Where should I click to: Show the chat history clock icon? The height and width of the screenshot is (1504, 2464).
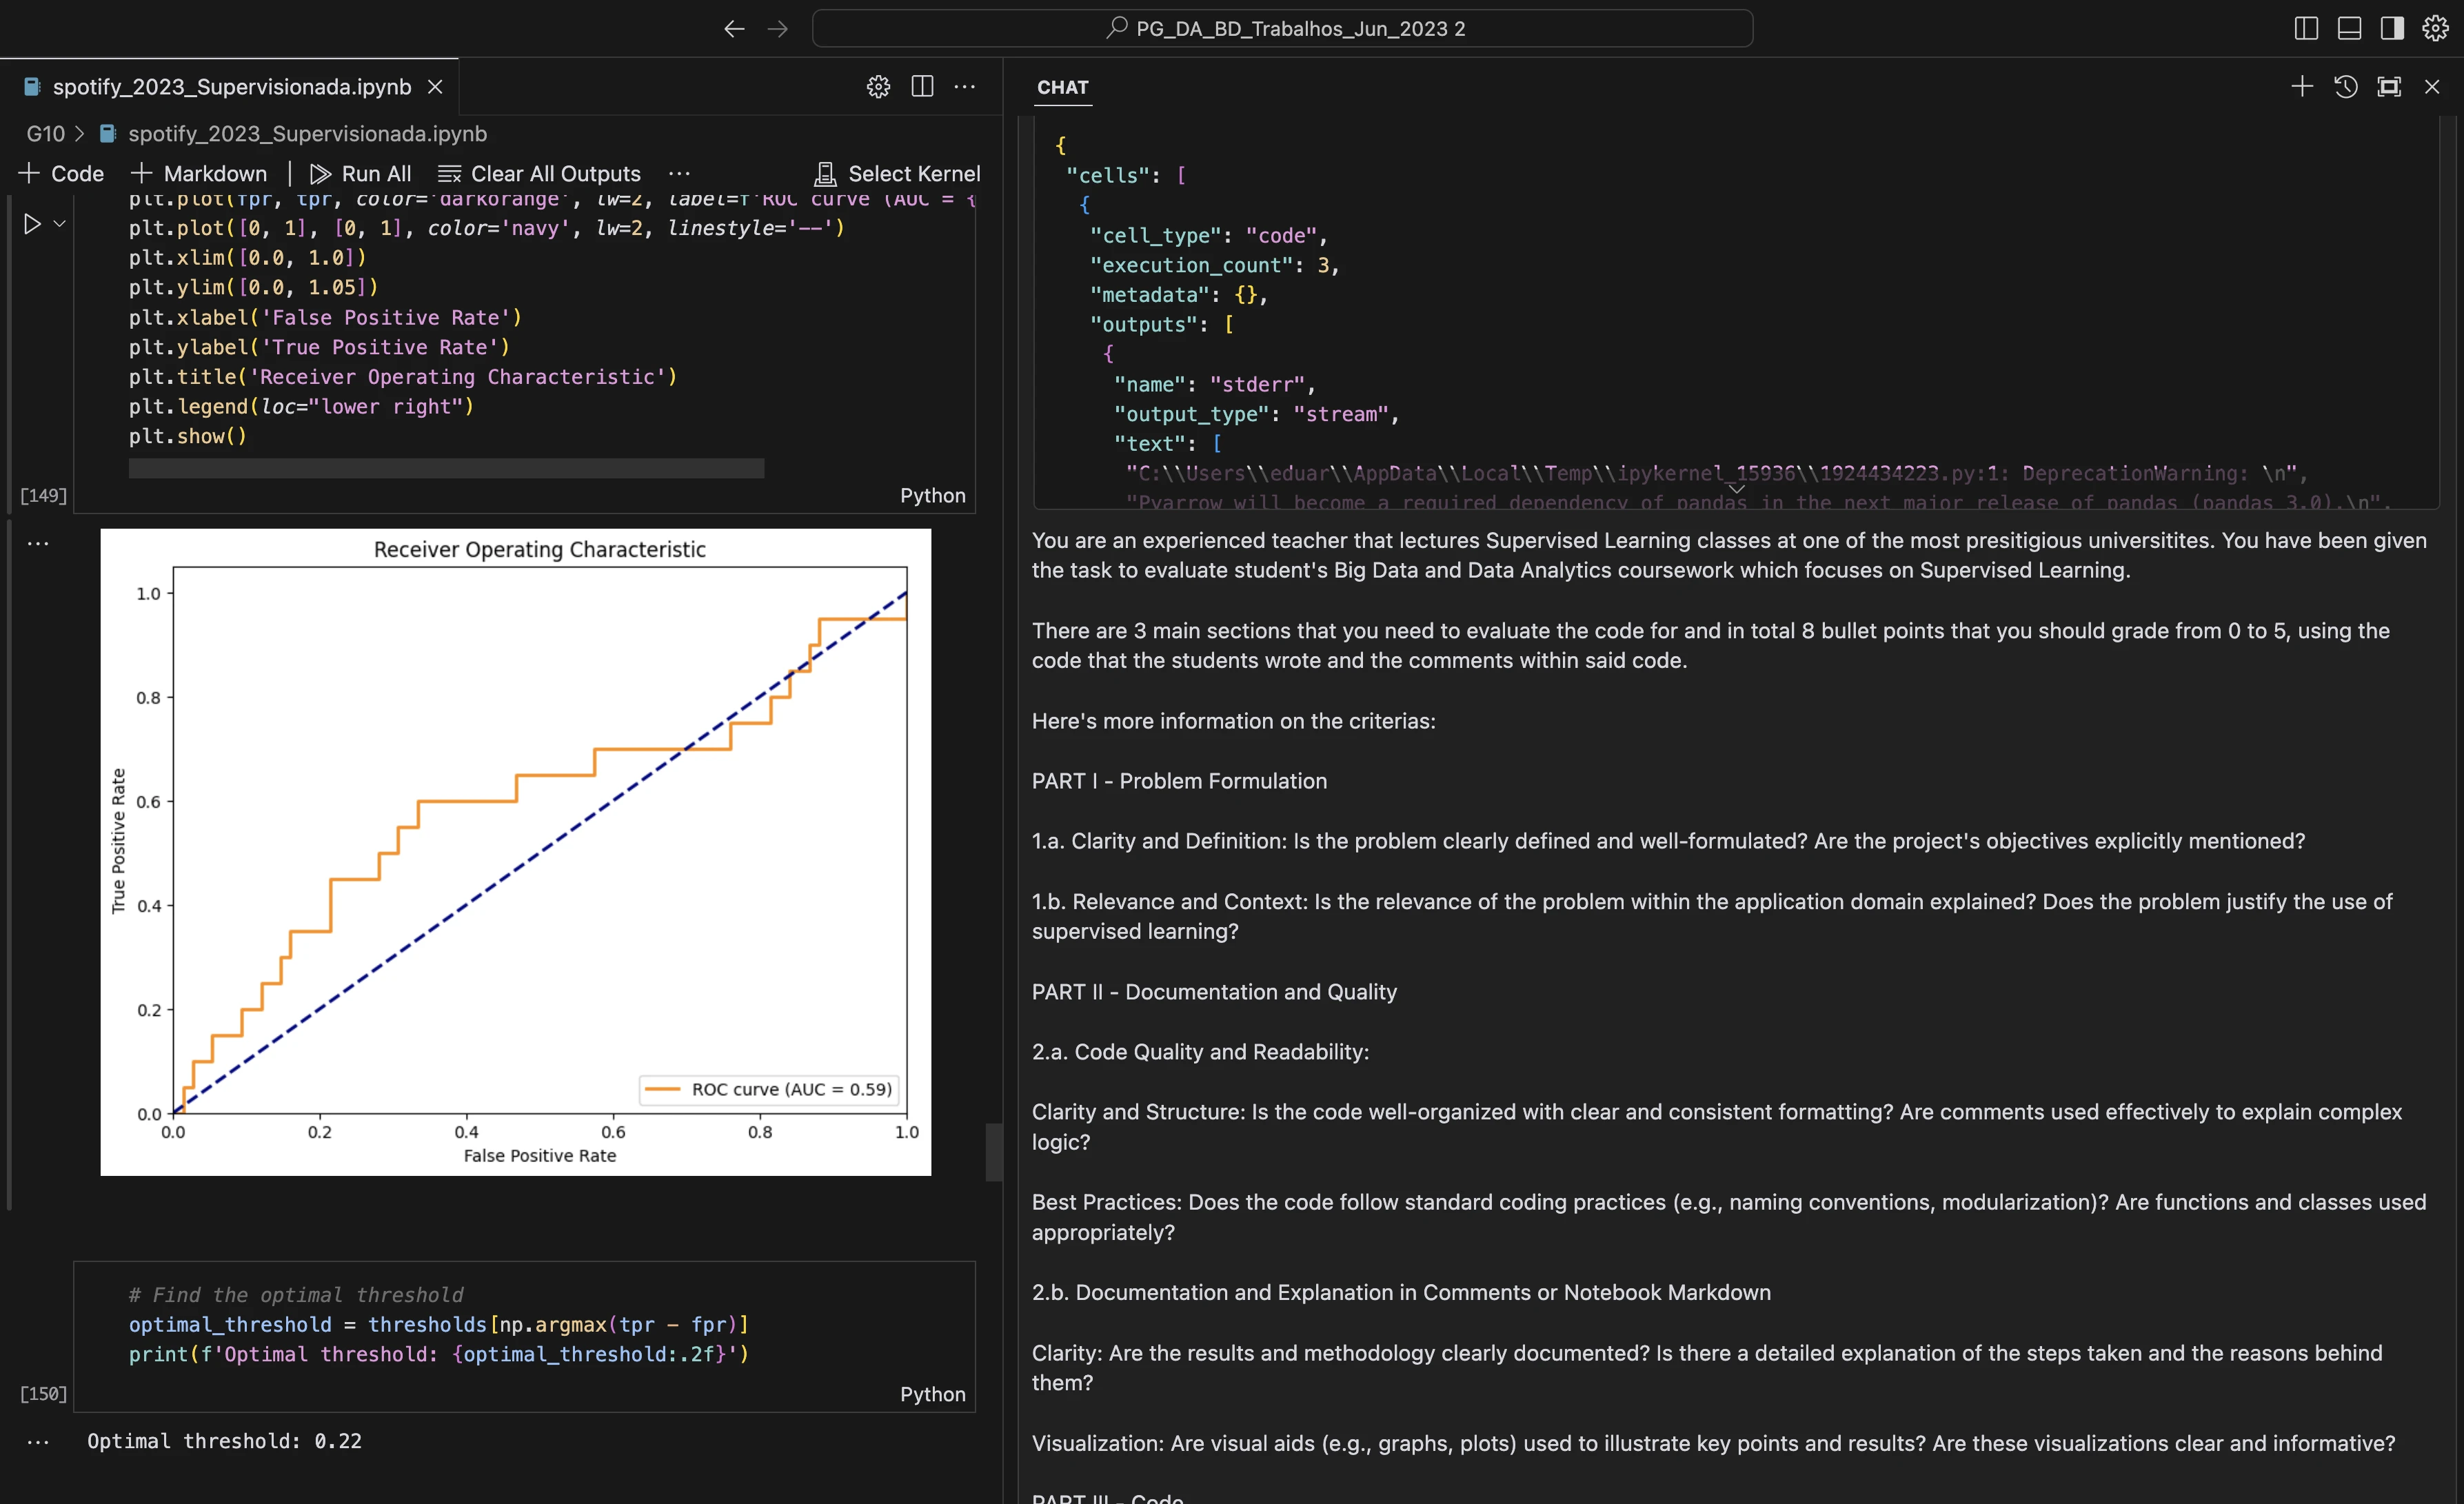(2345, 87)
